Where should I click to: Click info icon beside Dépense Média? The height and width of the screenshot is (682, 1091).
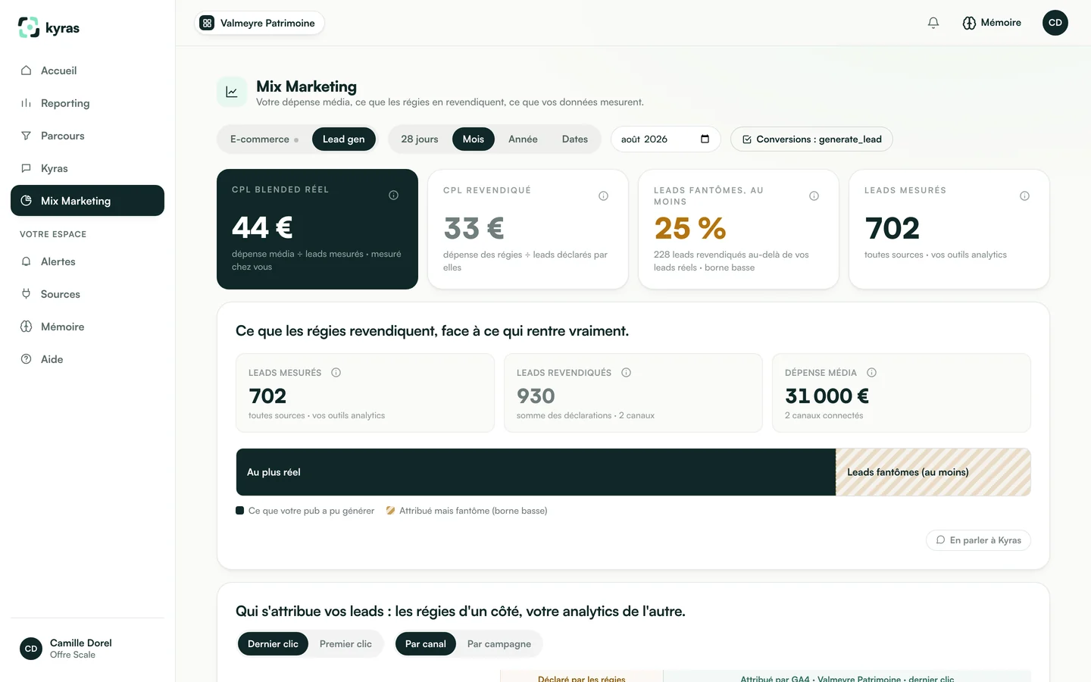tap(871, 373)
